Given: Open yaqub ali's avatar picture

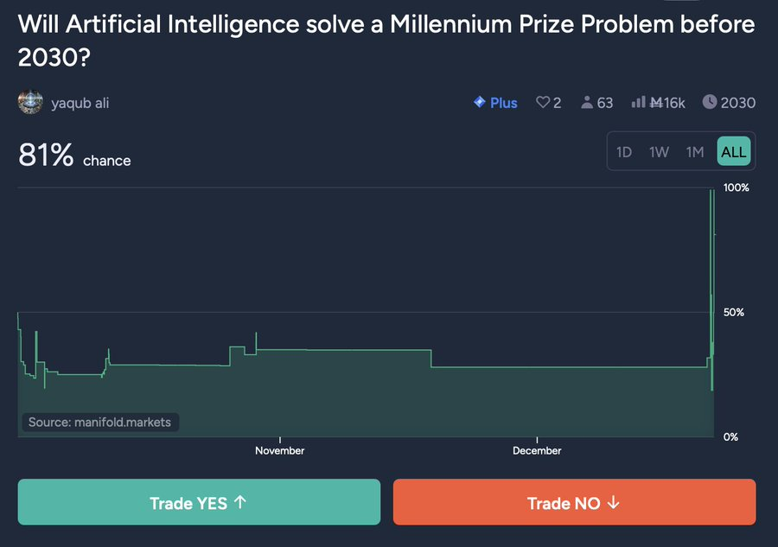Looking at the screenshot, I should point(30,102).
